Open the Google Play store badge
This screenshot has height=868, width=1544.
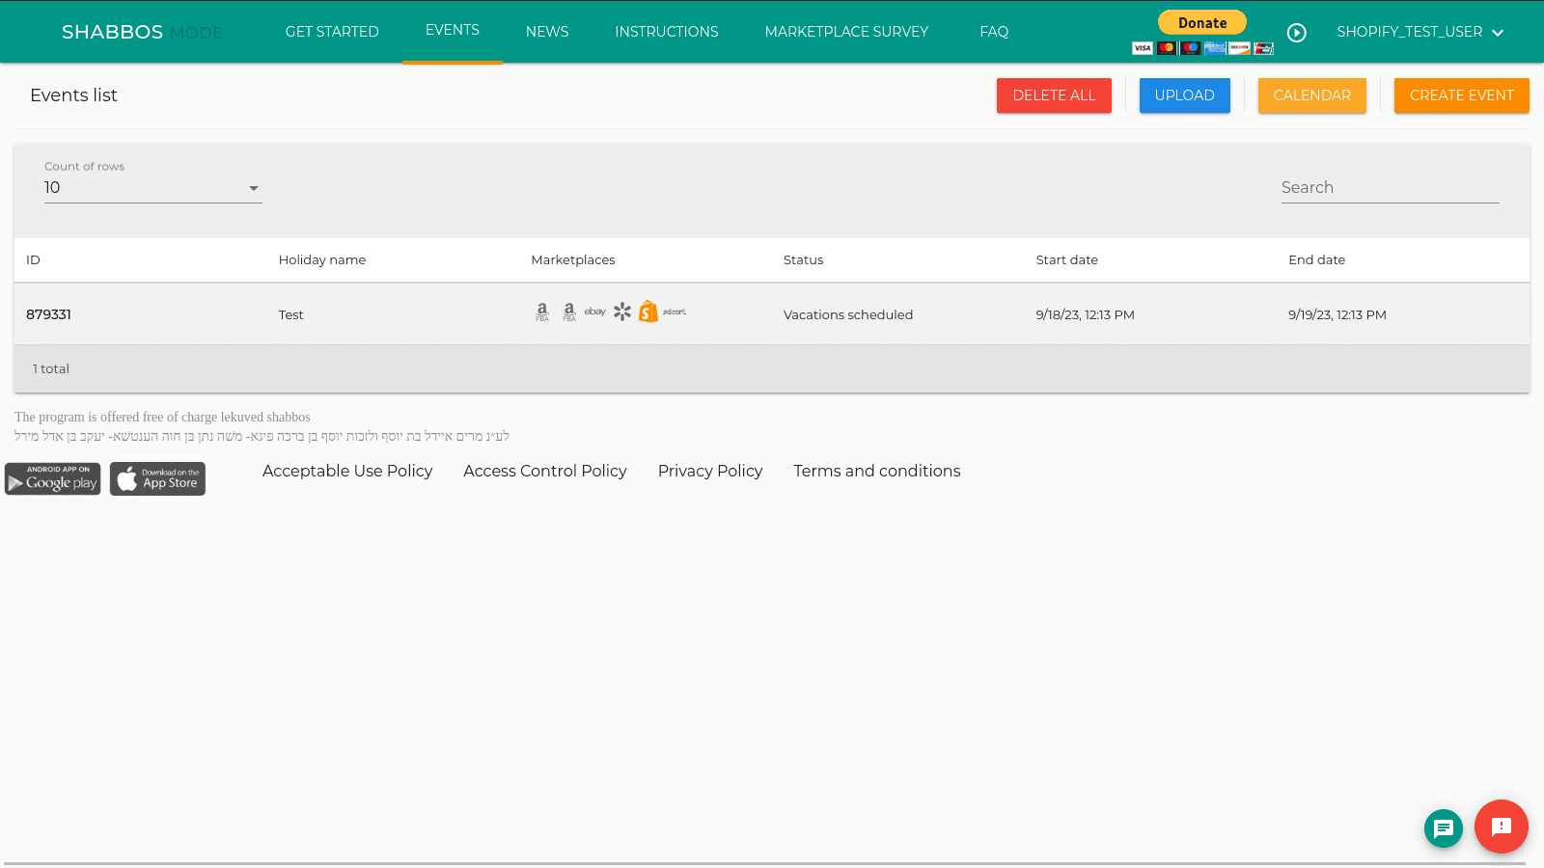(x=53, y=478)
